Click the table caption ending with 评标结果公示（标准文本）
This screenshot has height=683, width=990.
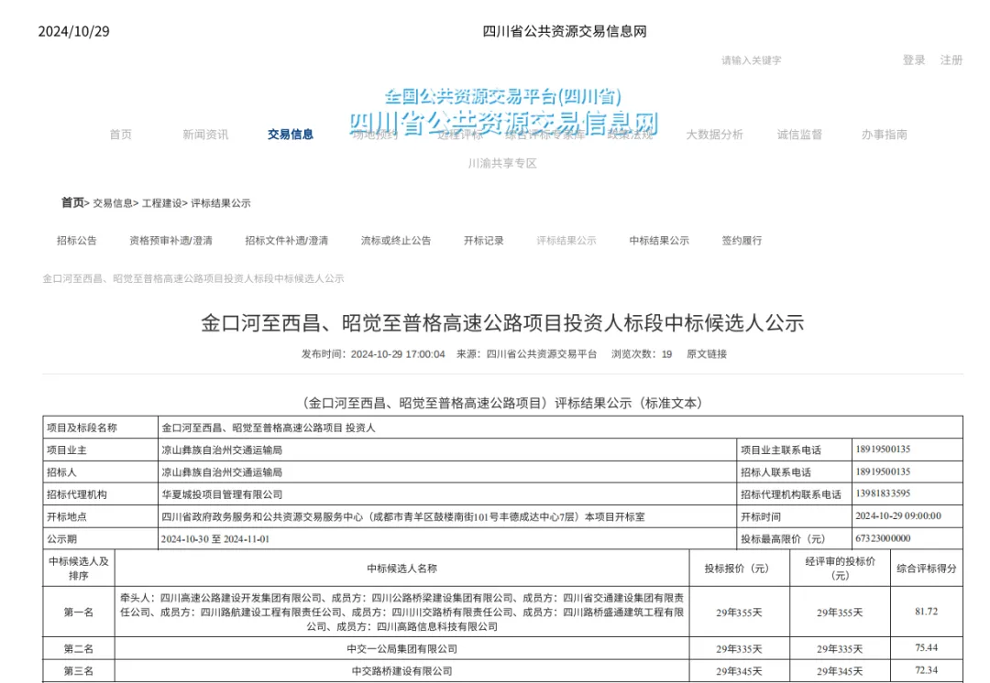coord(502,403)
